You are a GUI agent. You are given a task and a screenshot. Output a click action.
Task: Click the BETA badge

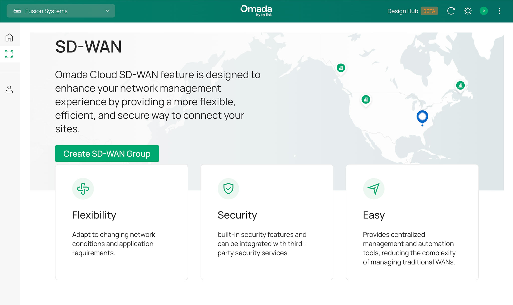[x=429, y=11]
